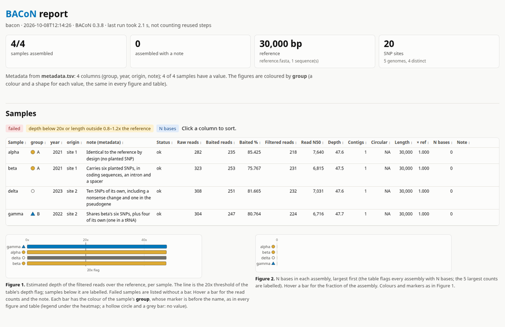Sort table by Circular column
505x327 pixels.
coord(380,142)
